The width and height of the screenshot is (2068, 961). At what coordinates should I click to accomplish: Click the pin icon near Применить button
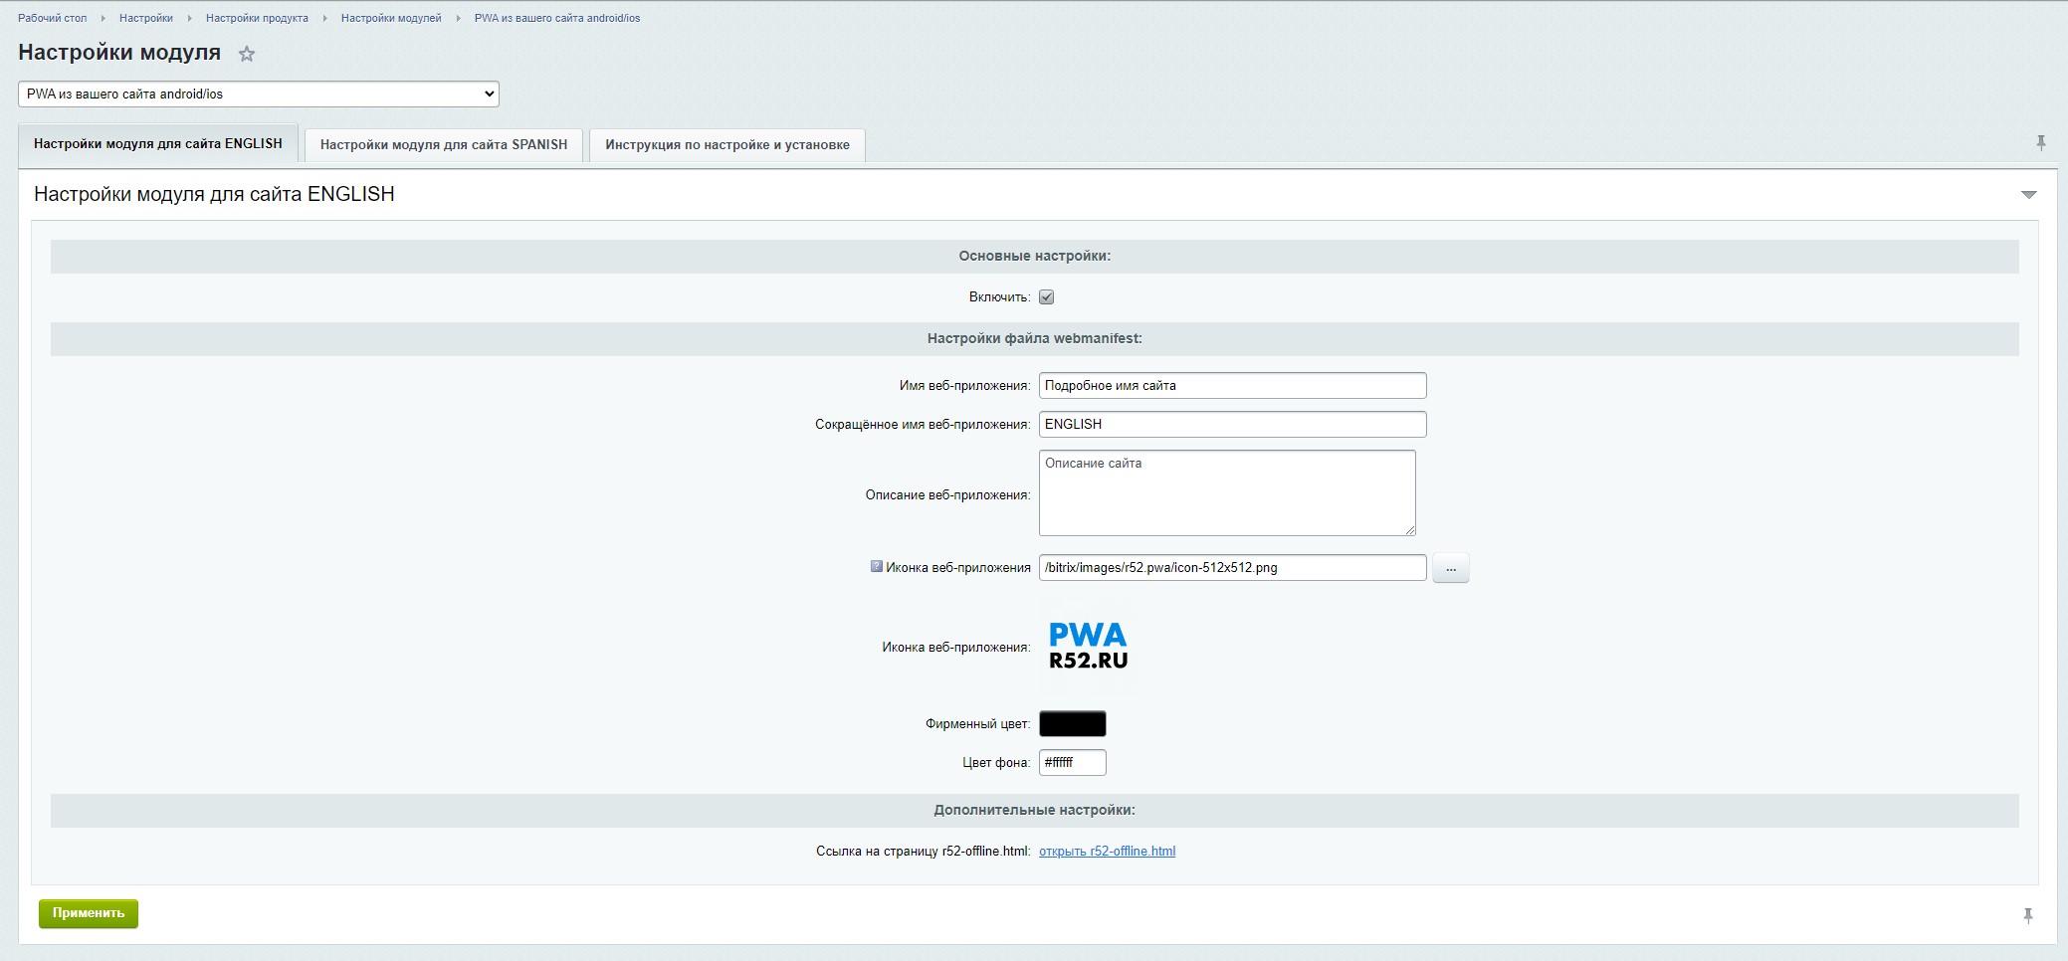(2027, 915)
